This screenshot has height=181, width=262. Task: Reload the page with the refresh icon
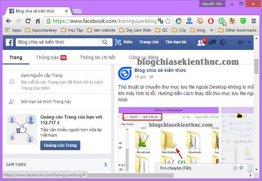coord(28,21)
